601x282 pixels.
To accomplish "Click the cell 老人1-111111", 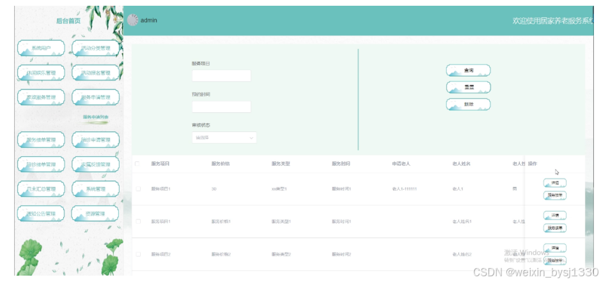I will (404, 189).
